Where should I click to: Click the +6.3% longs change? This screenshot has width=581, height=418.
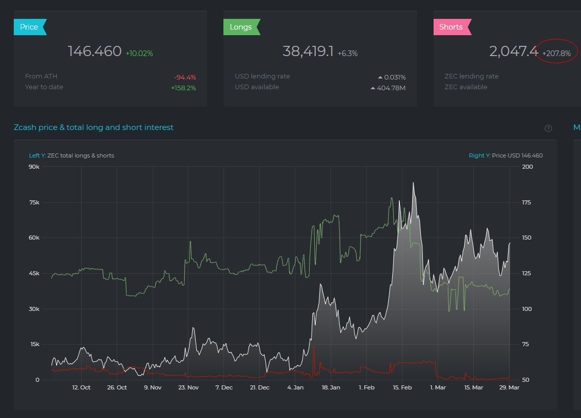coord(347,54)
